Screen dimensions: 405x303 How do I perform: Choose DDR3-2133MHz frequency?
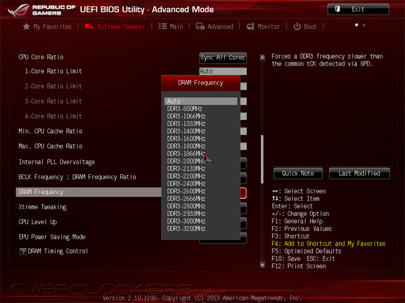tap(186, 169)
